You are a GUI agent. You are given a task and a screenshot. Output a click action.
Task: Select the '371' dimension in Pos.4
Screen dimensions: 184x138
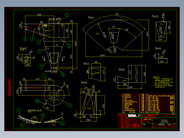tap(86, 87)
